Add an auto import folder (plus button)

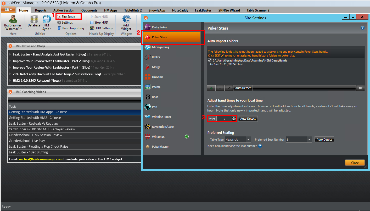(x=211, y=88)
